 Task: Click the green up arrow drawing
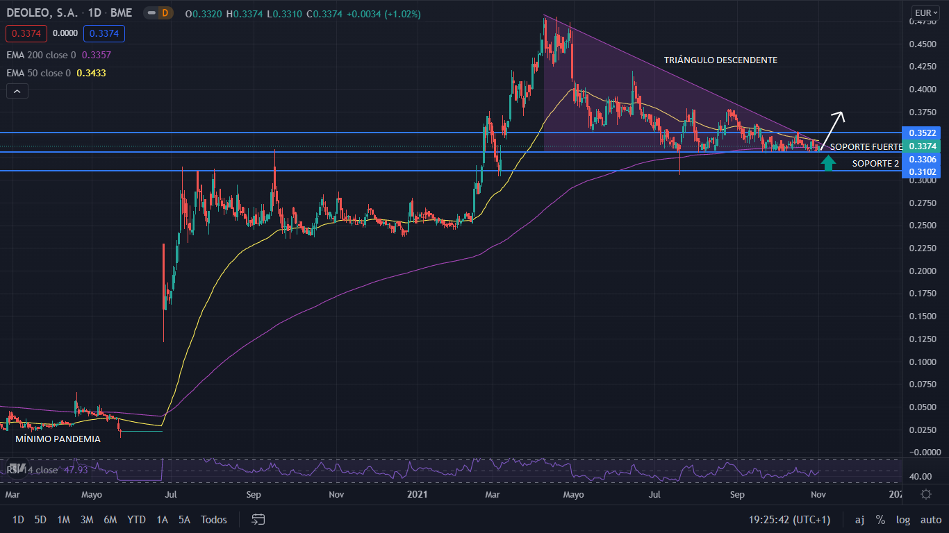coord(827,163)
